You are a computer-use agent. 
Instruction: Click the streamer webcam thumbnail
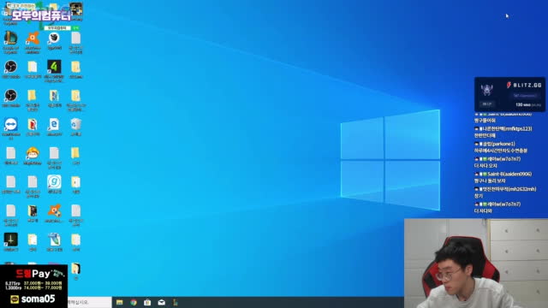coord(476,264)
